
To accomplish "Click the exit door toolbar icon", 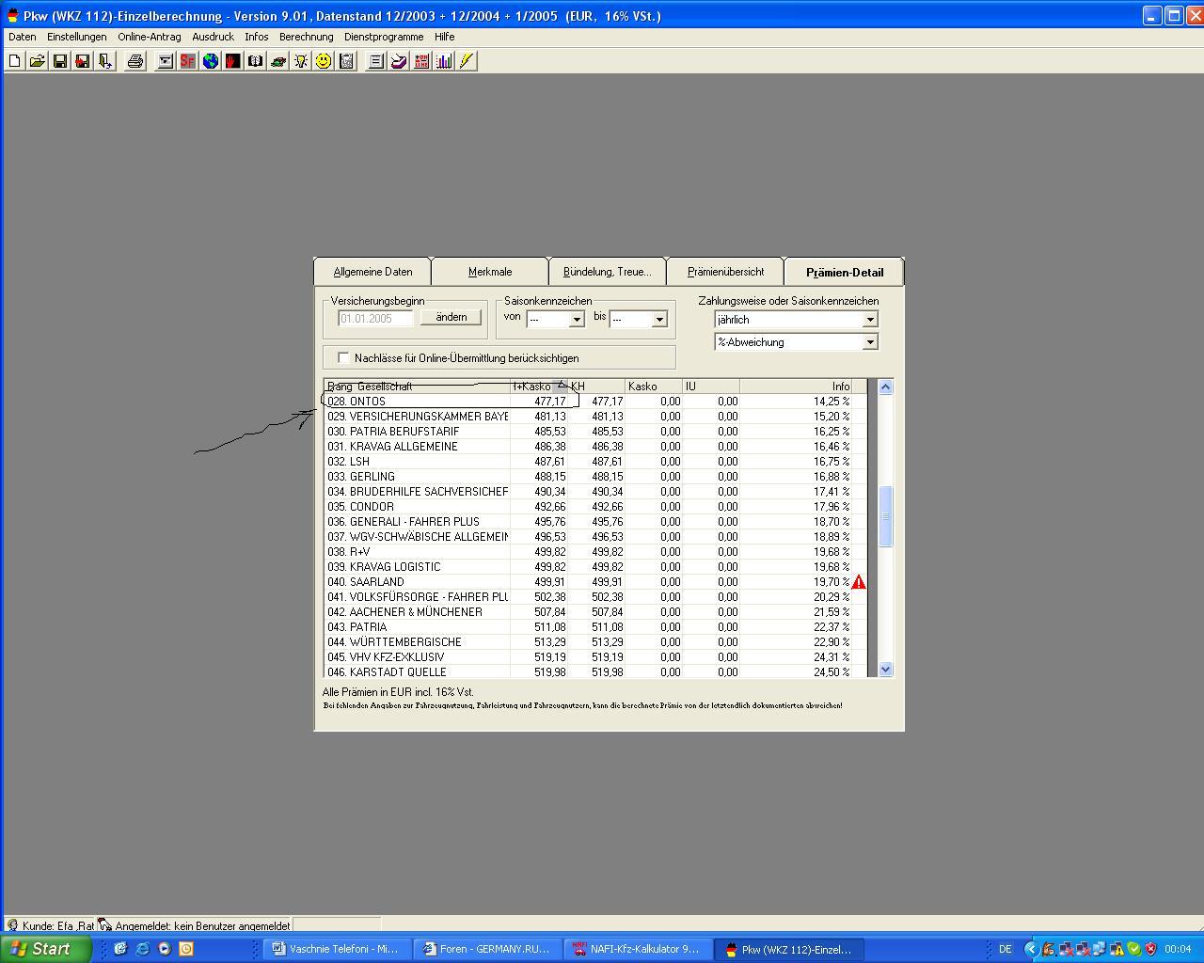I will pos(105,61).
